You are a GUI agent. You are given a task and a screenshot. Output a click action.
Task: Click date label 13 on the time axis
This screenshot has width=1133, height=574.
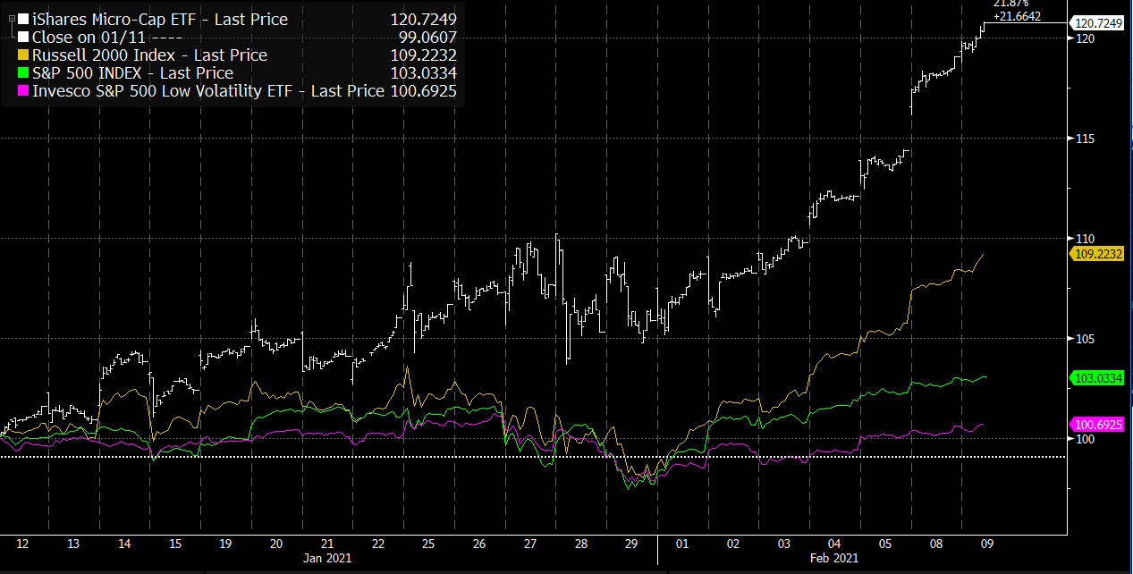click(x=74, y=543)
